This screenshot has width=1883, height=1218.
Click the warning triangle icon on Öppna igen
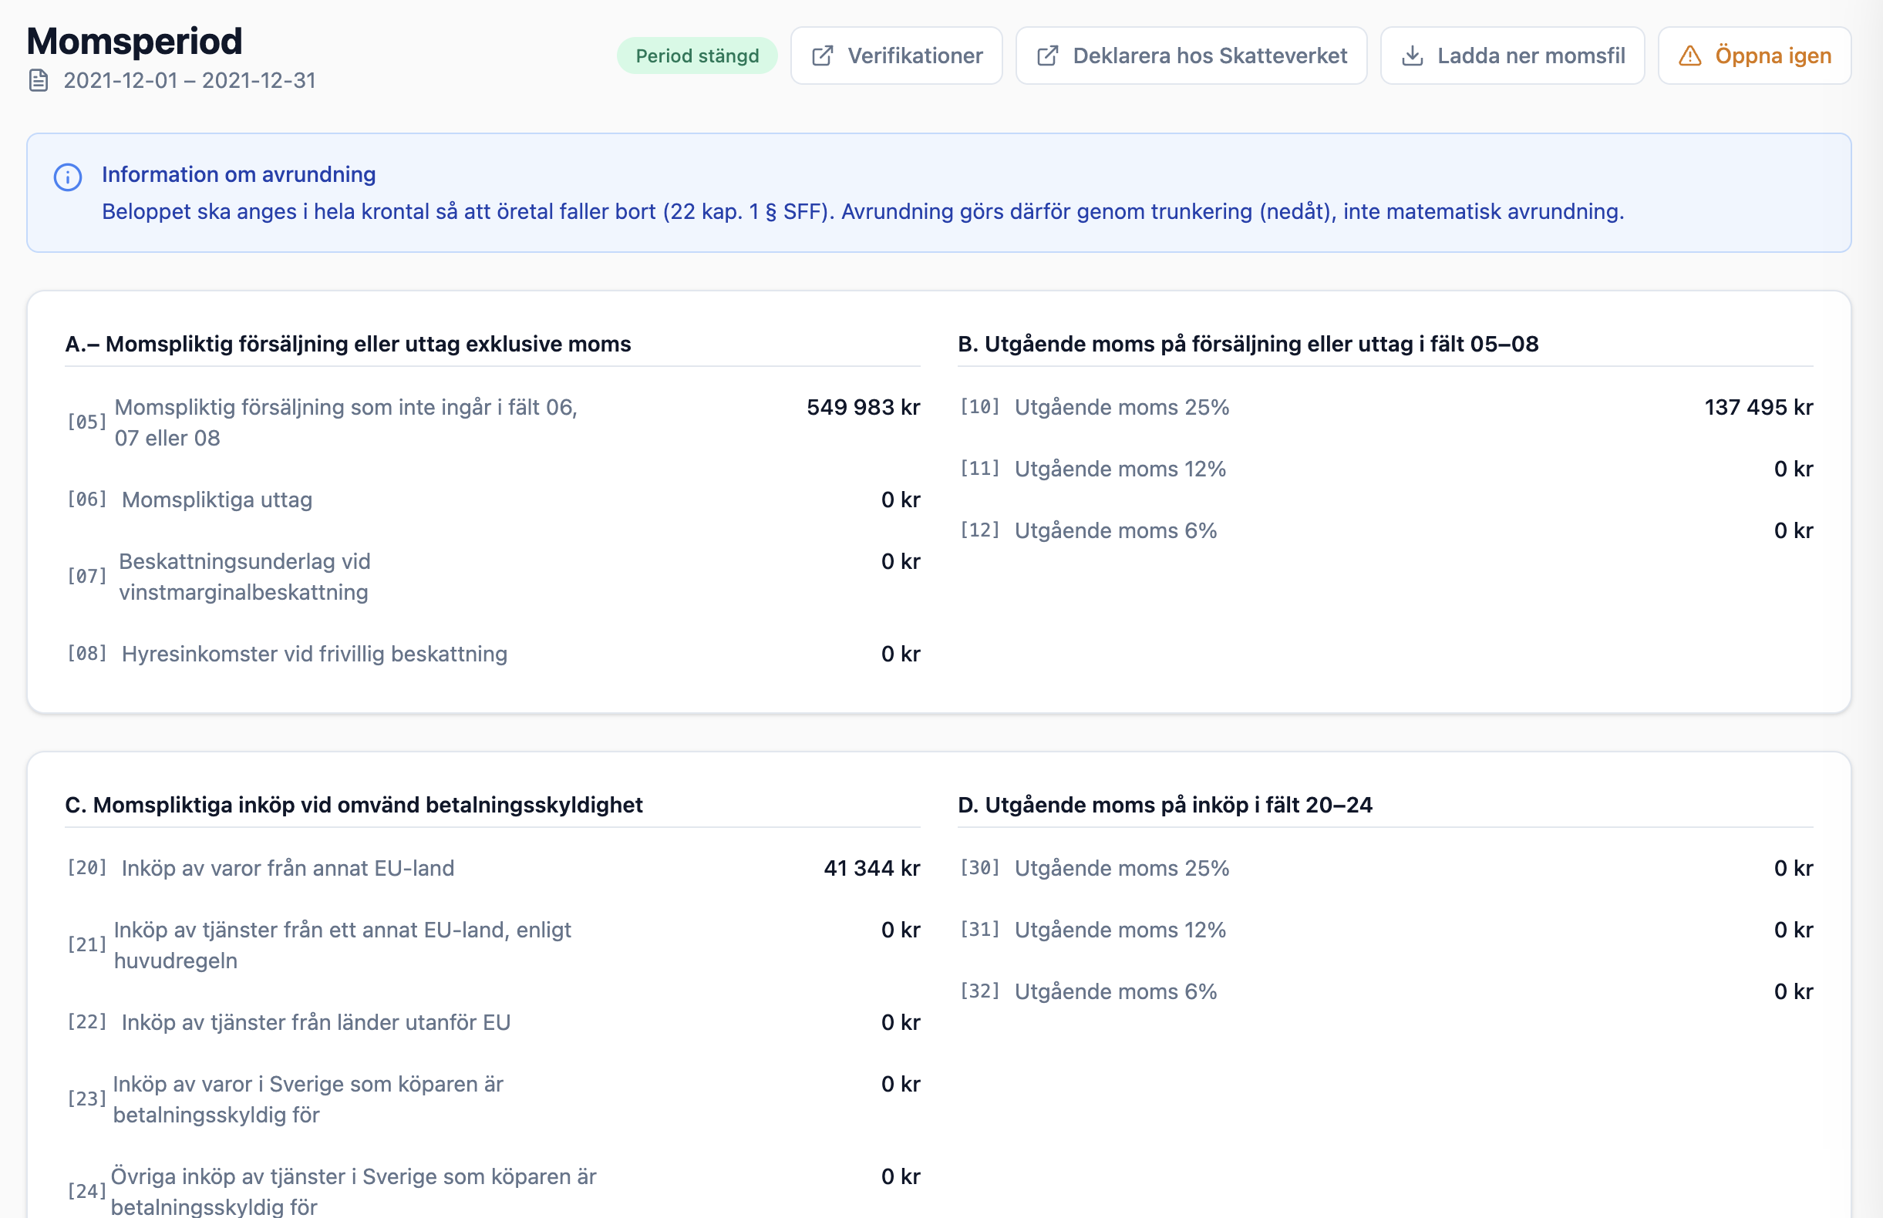click(x=1689, y=56)
